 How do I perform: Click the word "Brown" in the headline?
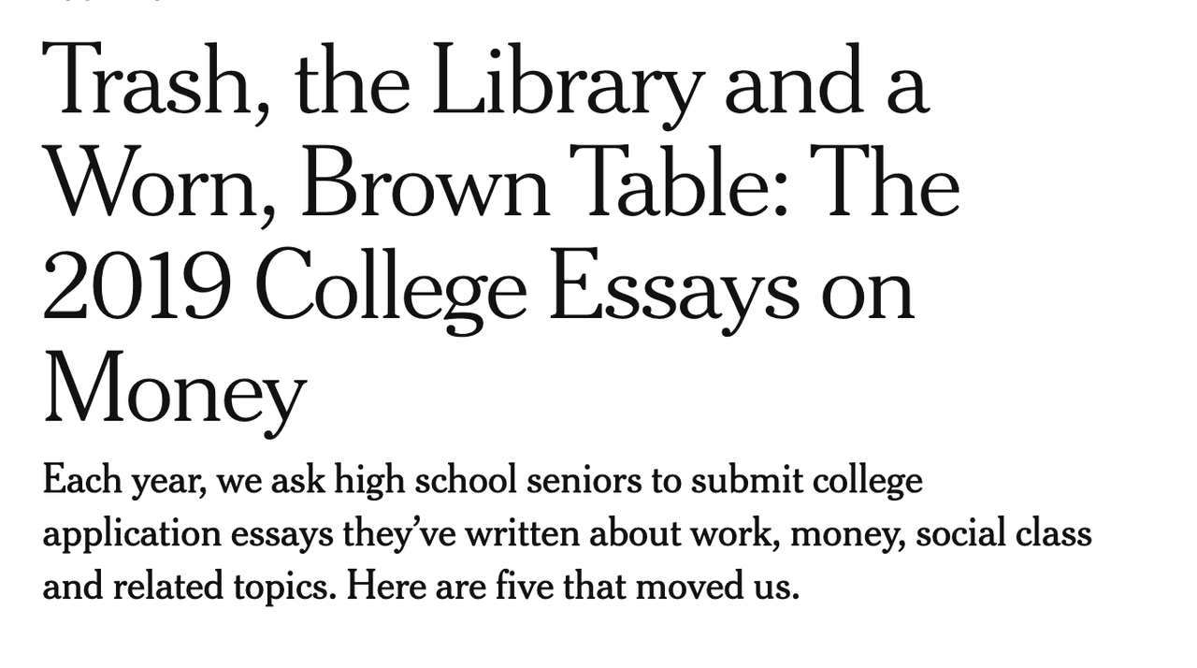[x=424, y=184]
